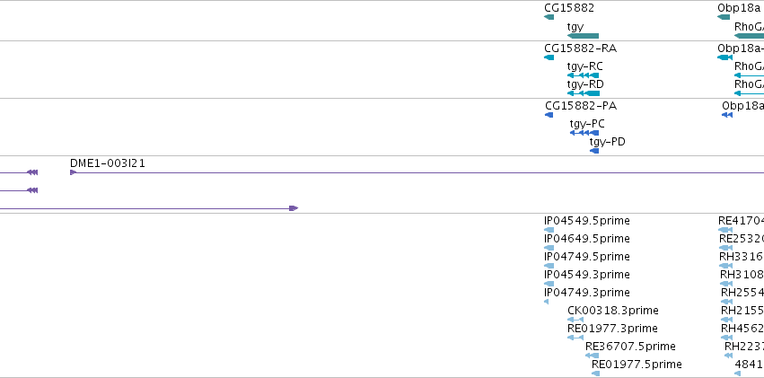Select the IP04549.5prime EST glyph

point(549,230)
